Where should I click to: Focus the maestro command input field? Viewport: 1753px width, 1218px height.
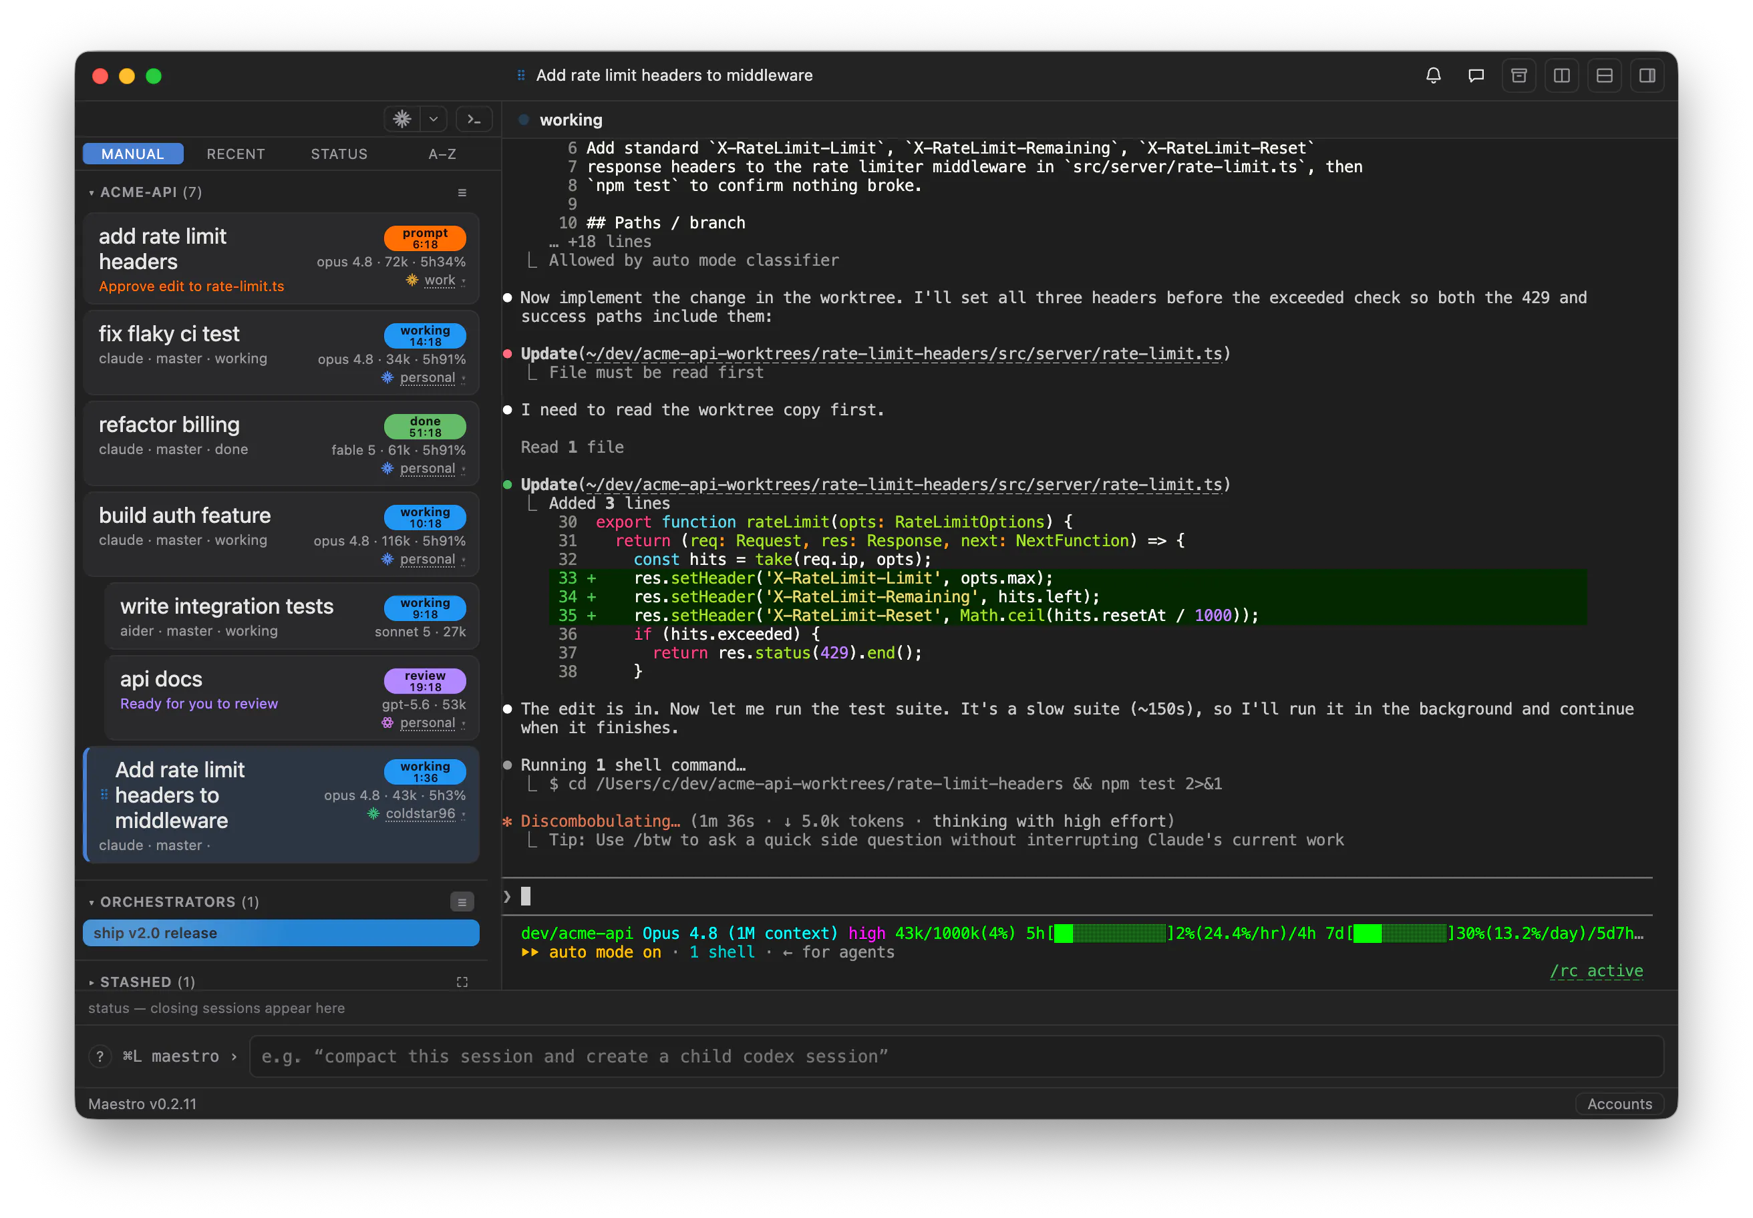point(956,1056)
